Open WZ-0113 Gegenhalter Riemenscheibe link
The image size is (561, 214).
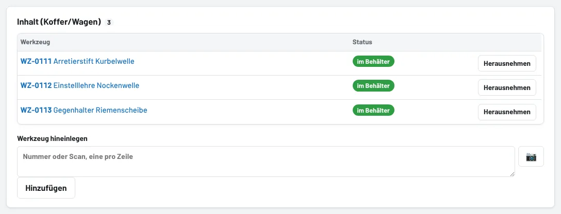(84, 110)
